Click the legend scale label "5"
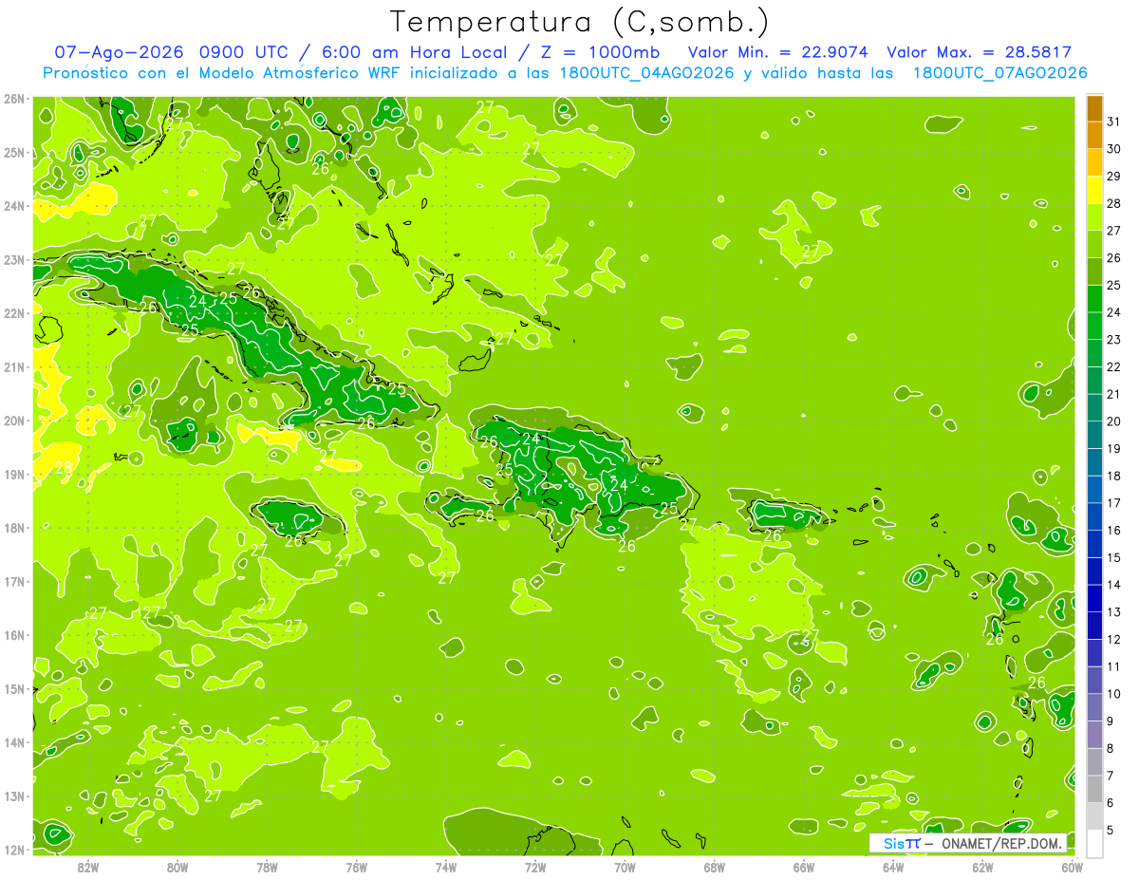 (1111, 830)
